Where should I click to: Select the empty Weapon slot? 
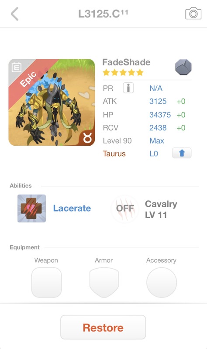(46, 282)
